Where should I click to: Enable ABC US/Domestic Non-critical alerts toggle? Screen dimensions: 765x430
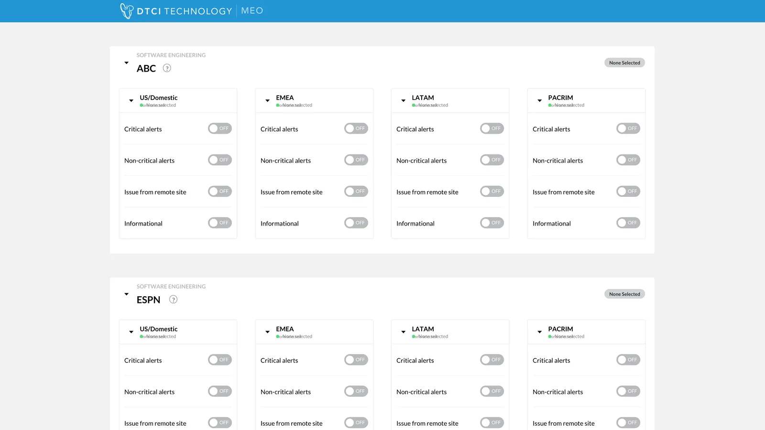(220, 160)
